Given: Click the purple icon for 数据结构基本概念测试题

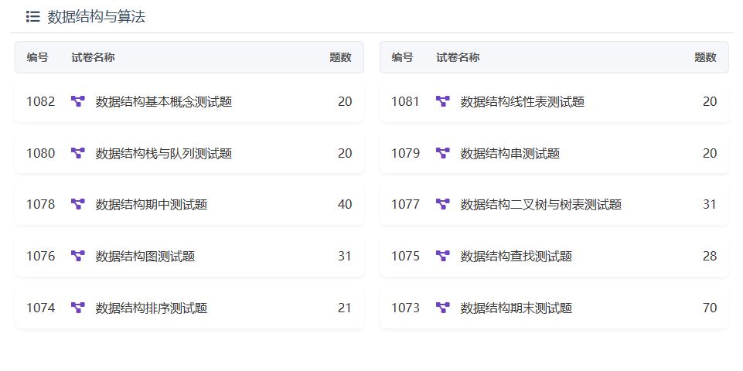Looking at the screenshot, I should coord(78,101).
